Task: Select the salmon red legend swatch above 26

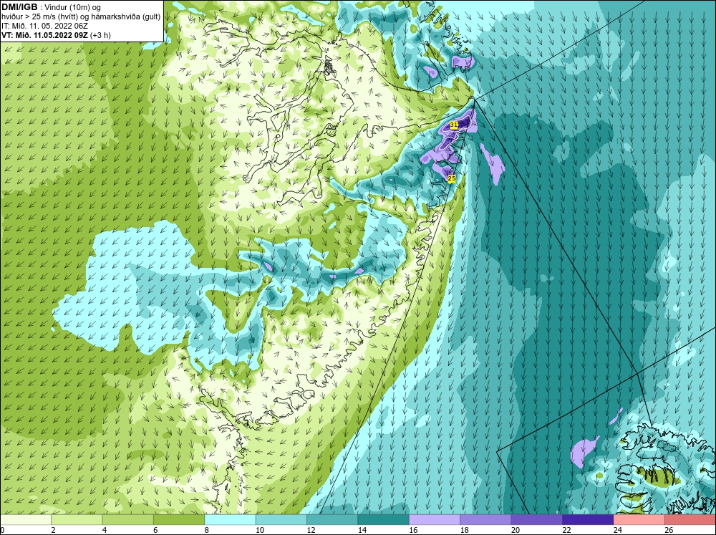Action: [x=690, y=519]
